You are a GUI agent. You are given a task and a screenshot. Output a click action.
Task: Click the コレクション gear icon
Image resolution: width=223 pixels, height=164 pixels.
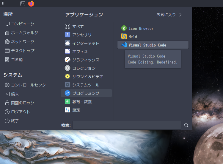pyautogui.click(x=67, y=68)
